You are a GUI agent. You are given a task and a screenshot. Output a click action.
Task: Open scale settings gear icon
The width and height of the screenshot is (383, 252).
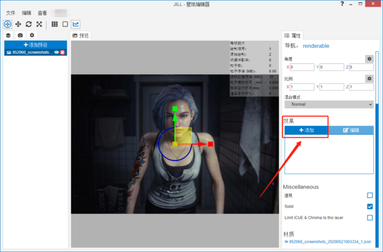[x=369, y=78]
